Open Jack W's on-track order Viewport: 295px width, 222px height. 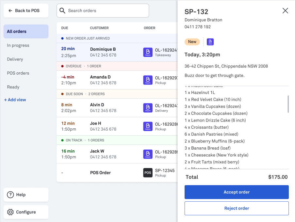pyautogui.click(x=117, y=154)
